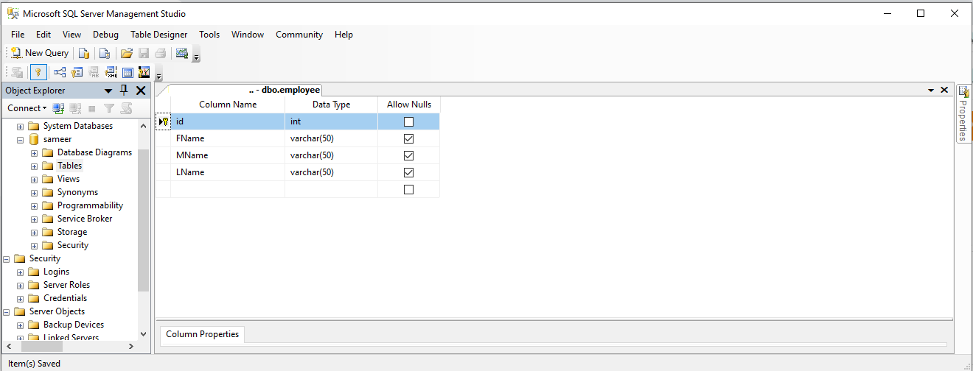Open Object Explorer window position arrow

point(108,91)
